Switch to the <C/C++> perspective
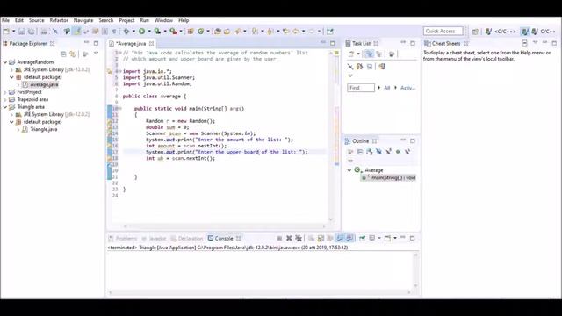The height and width of the screenshot is (316, 562). click(x=501, y=32)
